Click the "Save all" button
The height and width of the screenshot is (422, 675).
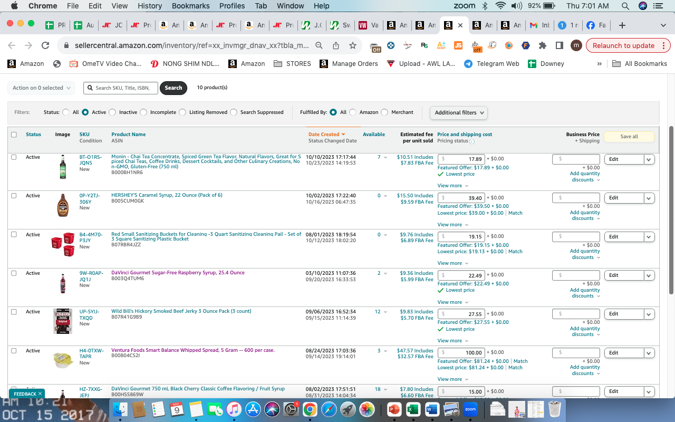click(629, 137)
